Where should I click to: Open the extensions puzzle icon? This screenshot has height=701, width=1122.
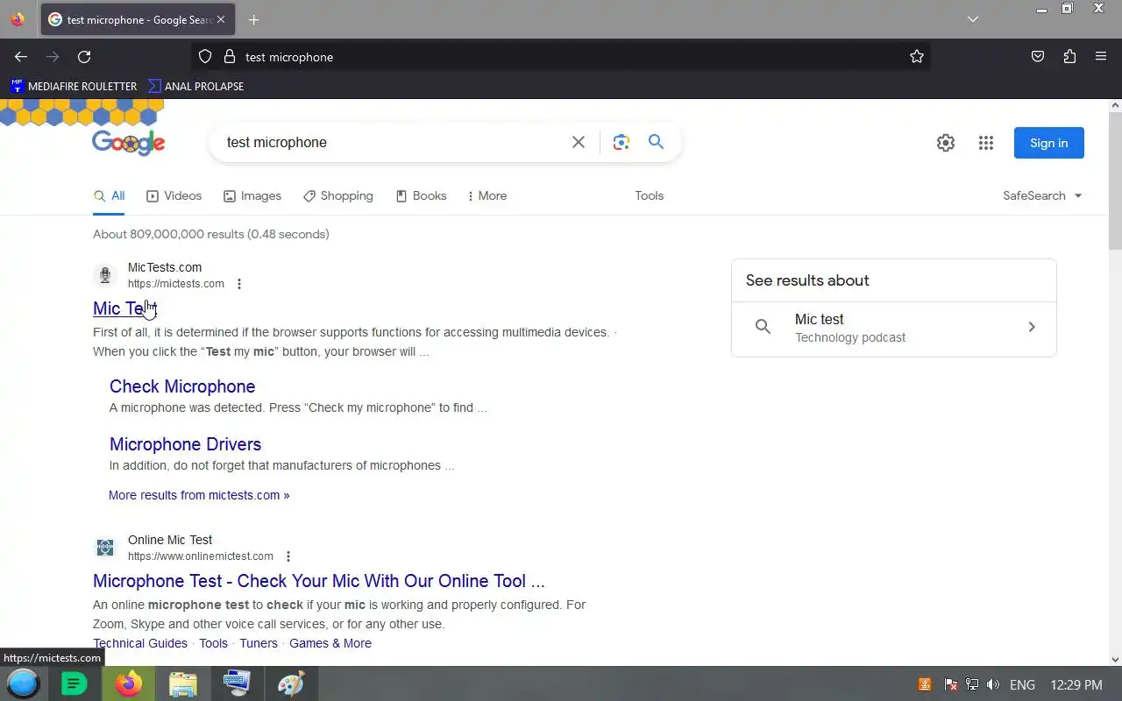(1069, 57)
